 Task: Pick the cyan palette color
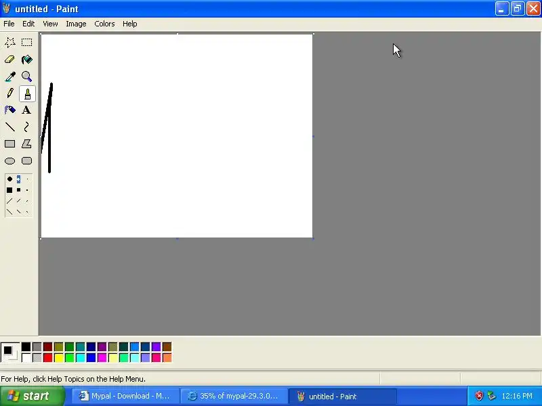coord(80,358)
